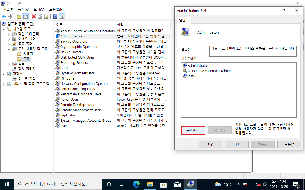Open the 보기(V) menu
This screenshot has height=190, width=305.
(39, 9)
